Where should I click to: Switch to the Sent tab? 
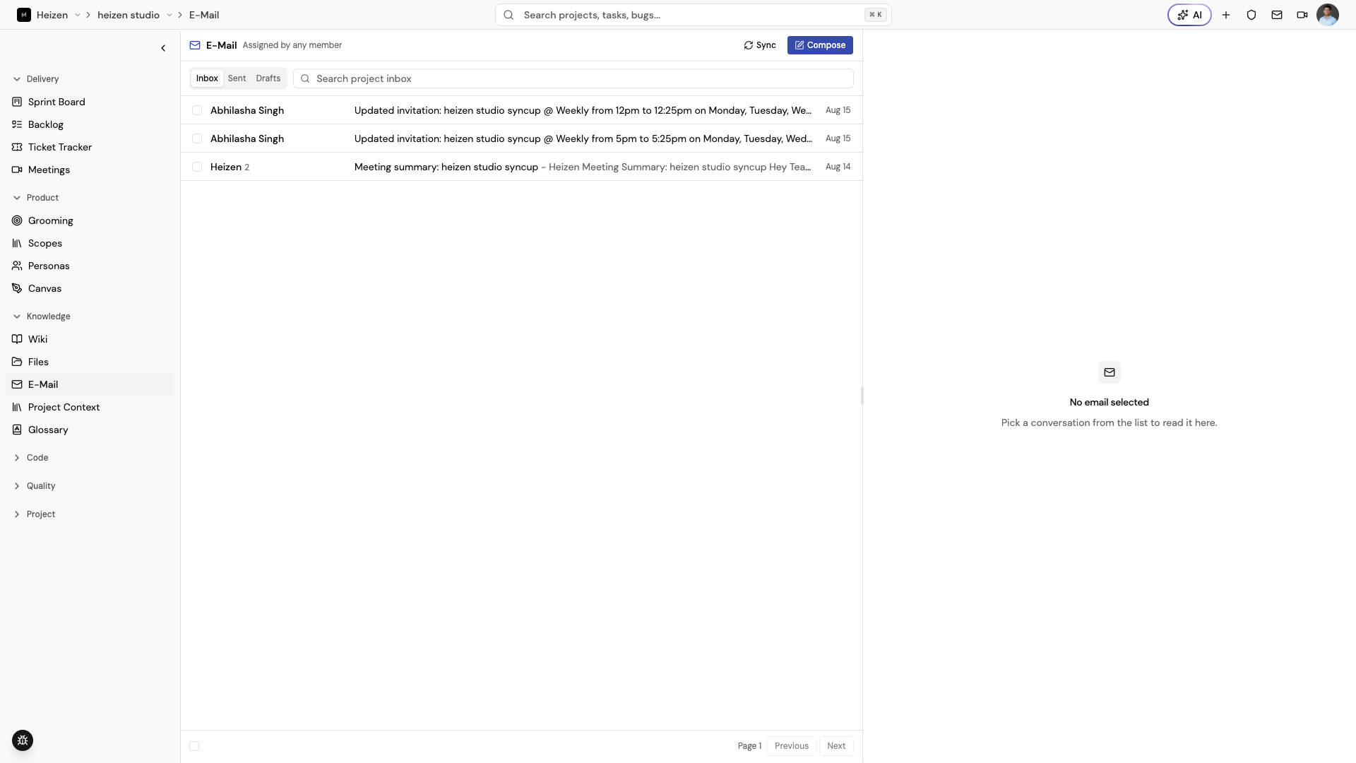coord(237,78)
